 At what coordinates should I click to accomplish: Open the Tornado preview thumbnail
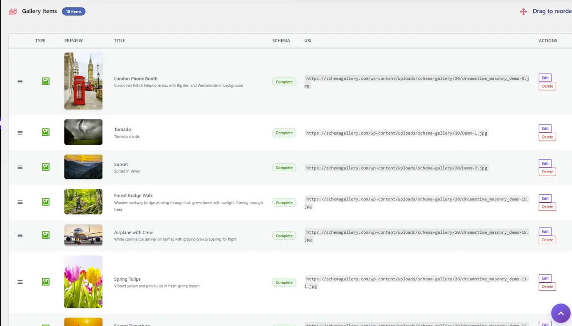pos(83,132)
